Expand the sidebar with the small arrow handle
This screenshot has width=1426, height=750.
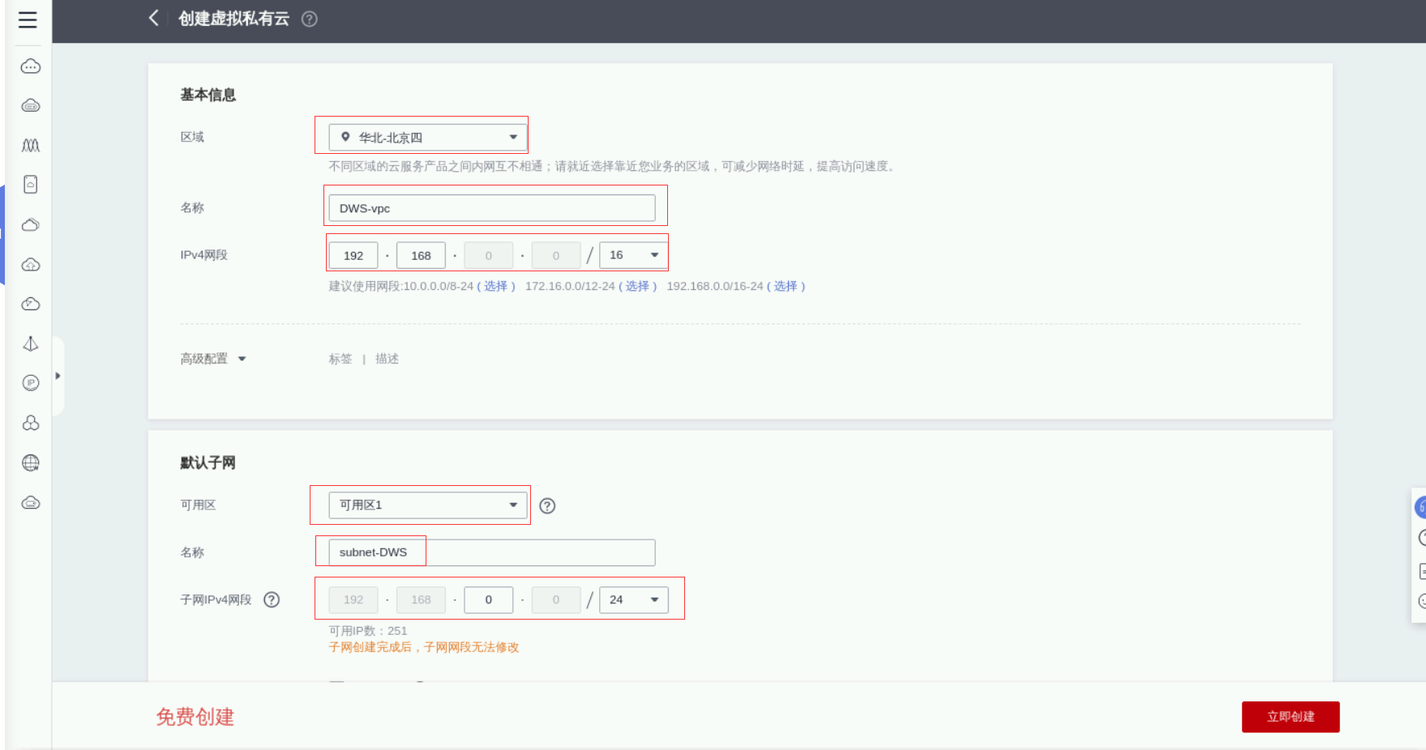coord(58,376)
